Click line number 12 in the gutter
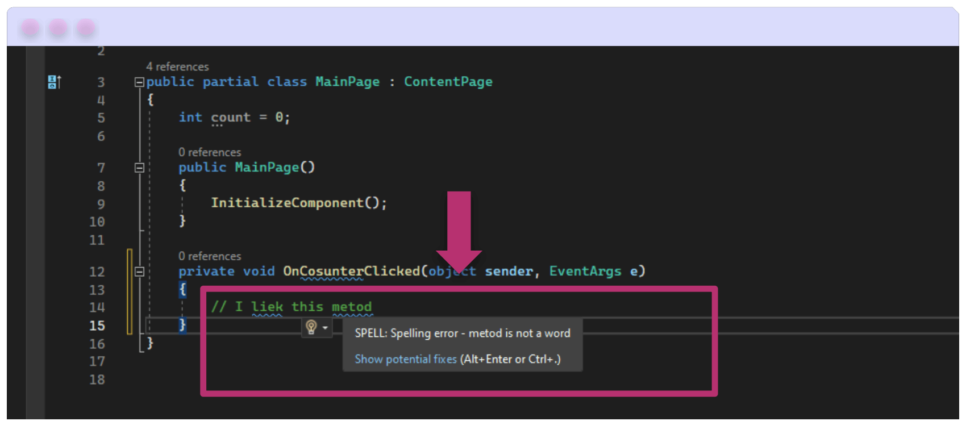The image size is (966, 425). coord(97,272)
